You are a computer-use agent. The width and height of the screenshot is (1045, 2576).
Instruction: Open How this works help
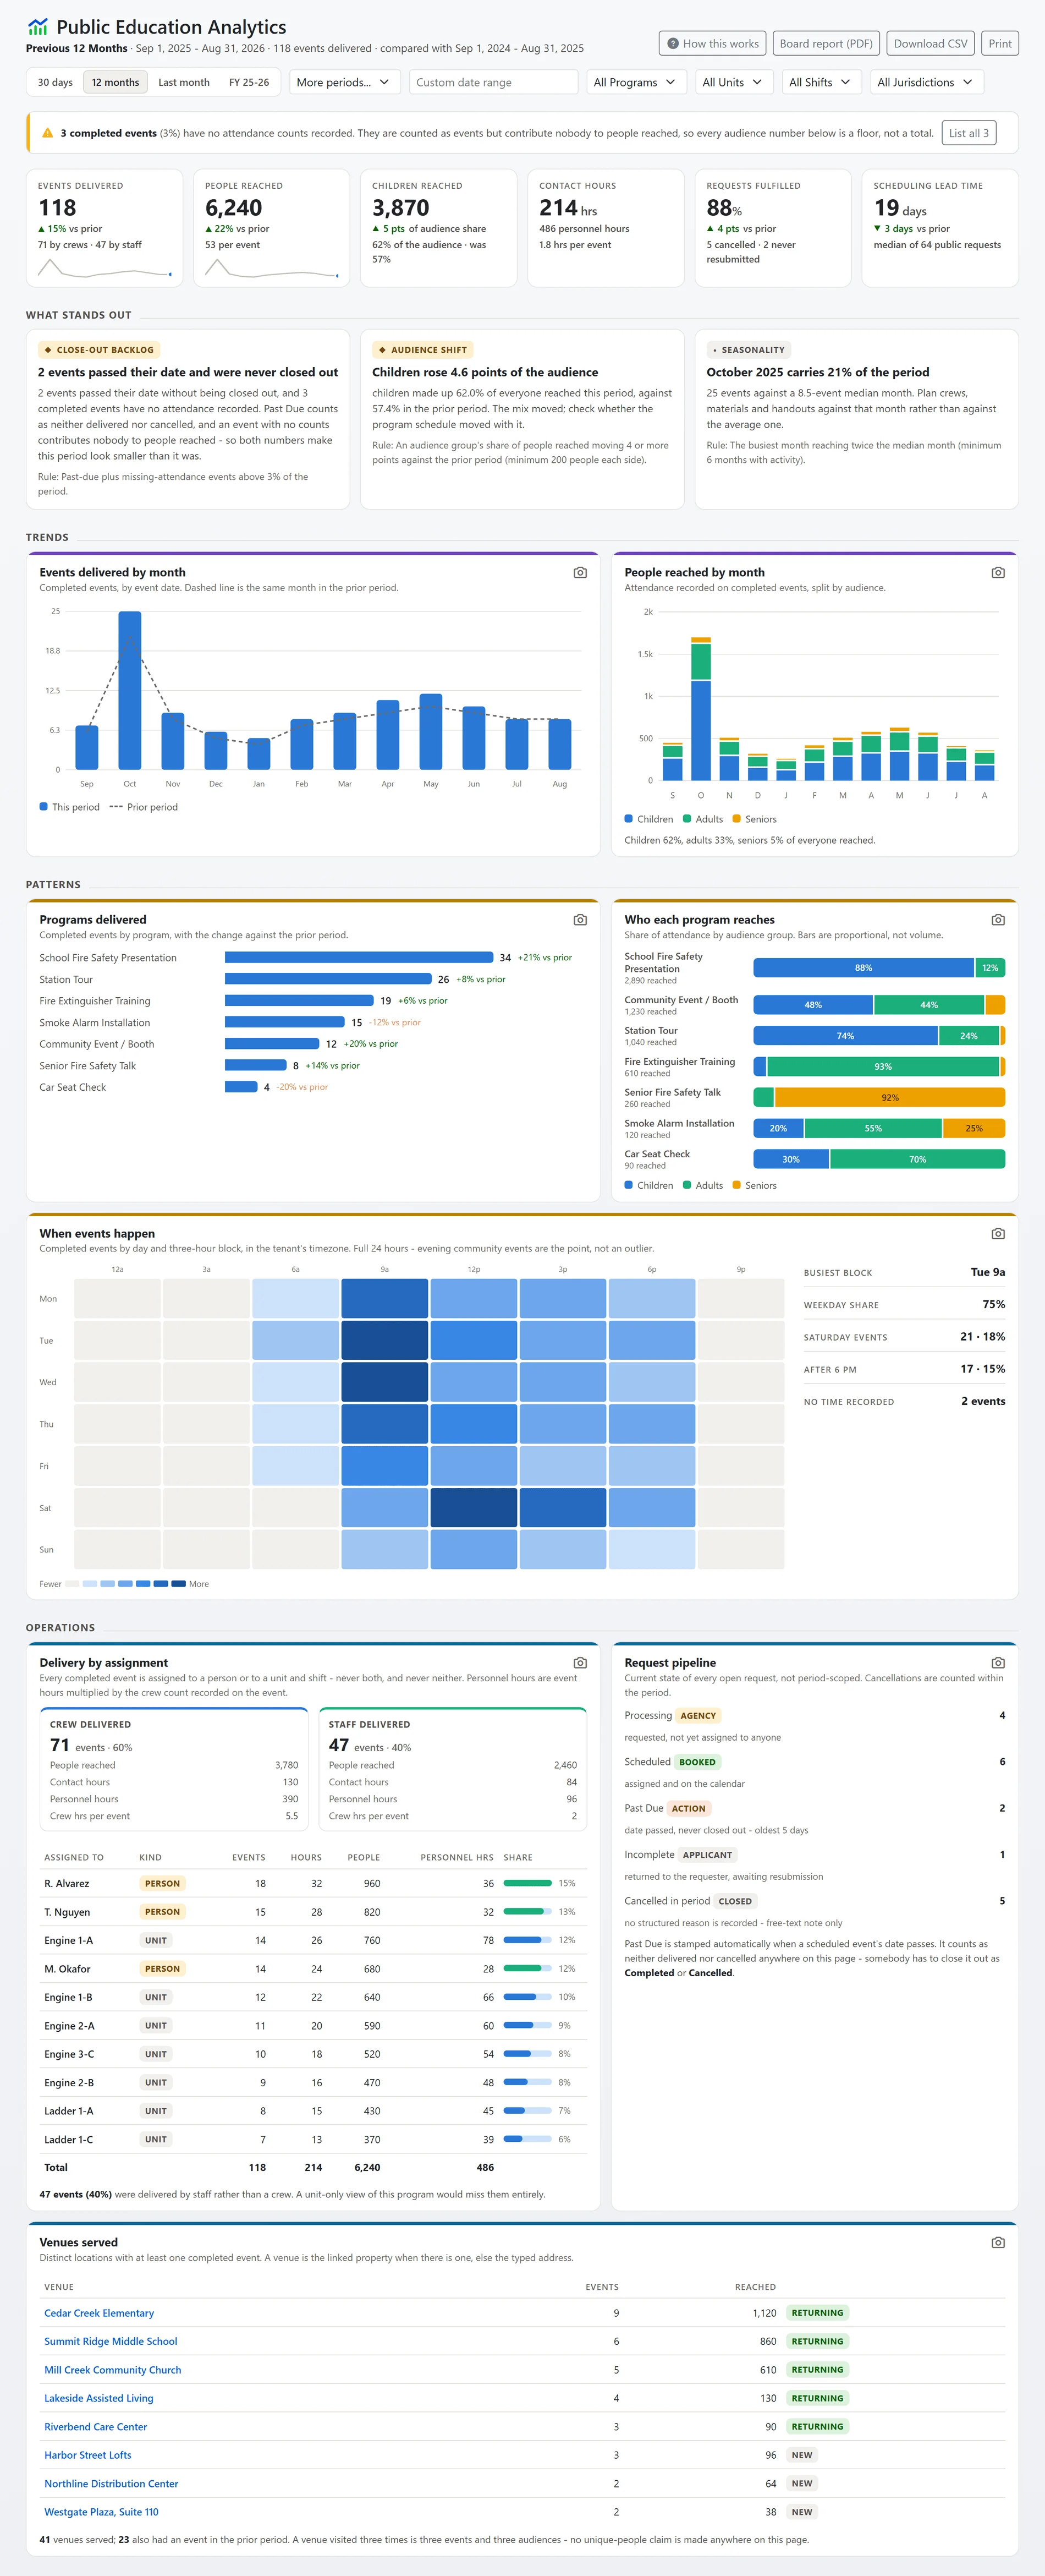pyautogui.click(x=713, y=44)
